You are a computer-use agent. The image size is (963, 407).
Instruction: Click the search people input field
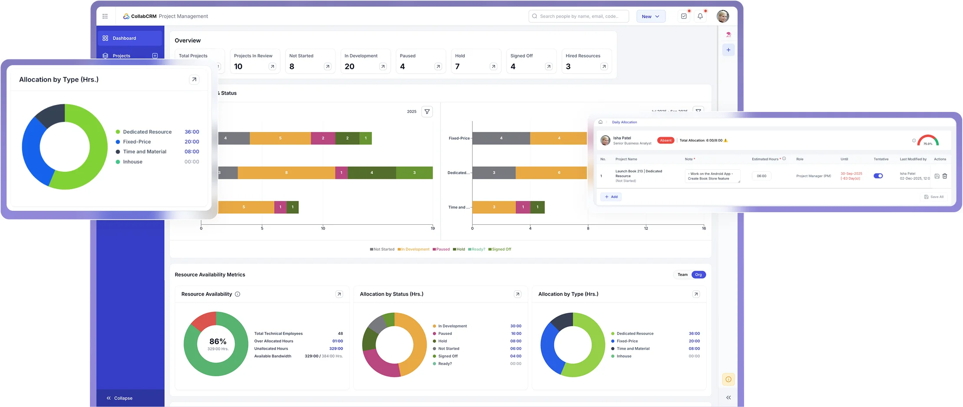578,16
